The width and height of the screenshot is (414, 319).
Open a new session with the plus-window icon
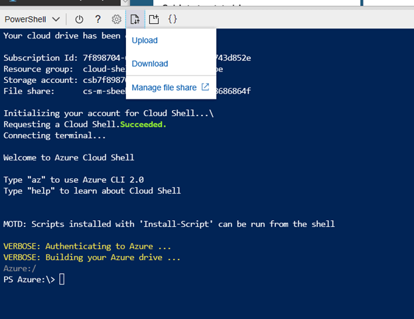click(154, 19)
